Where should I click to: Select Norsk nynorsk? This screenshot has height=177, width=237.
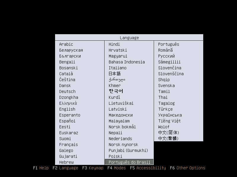[x=123, y=145]
